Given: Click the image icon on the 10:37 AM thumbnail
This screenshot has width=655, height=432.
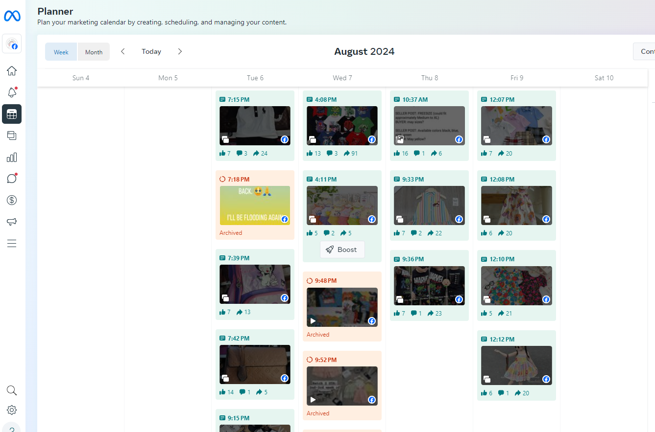Looking at the screenshot, I should pyautogui.click(x=400, y=139).
